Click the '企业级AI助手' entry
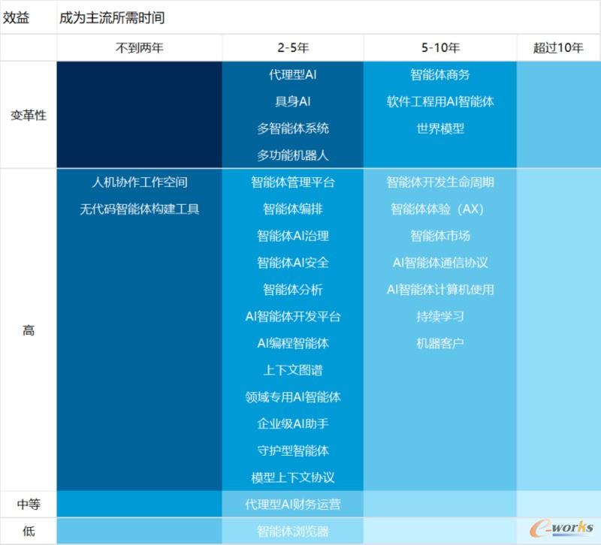The image size is (601, 545). (293, 423)
